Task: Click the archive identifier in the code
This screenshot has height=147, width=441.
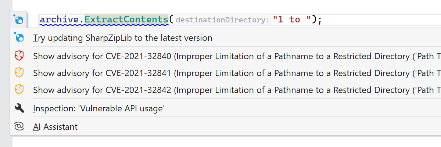Action: 60,19
